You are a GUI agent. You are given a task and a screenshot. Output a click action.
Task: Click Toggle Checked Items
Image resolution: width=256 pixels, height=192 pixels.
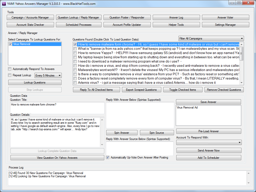pyautogui.click(x=183, y=90)
